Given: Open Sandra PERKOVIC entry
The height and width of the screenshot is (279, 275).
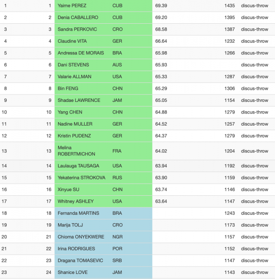Looking at the screenshot, I should coord(77,29).
